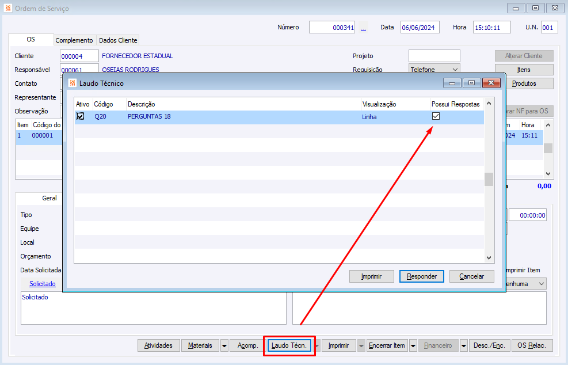
Task: Click the Laudo Técnico list scroll-down arrow
Action: tap(489, 258)
